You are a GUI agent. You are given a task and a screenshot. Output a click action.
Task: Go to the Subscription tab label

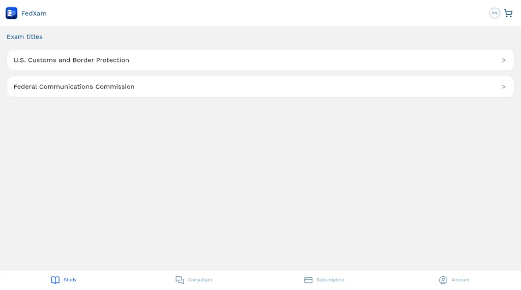330,280
